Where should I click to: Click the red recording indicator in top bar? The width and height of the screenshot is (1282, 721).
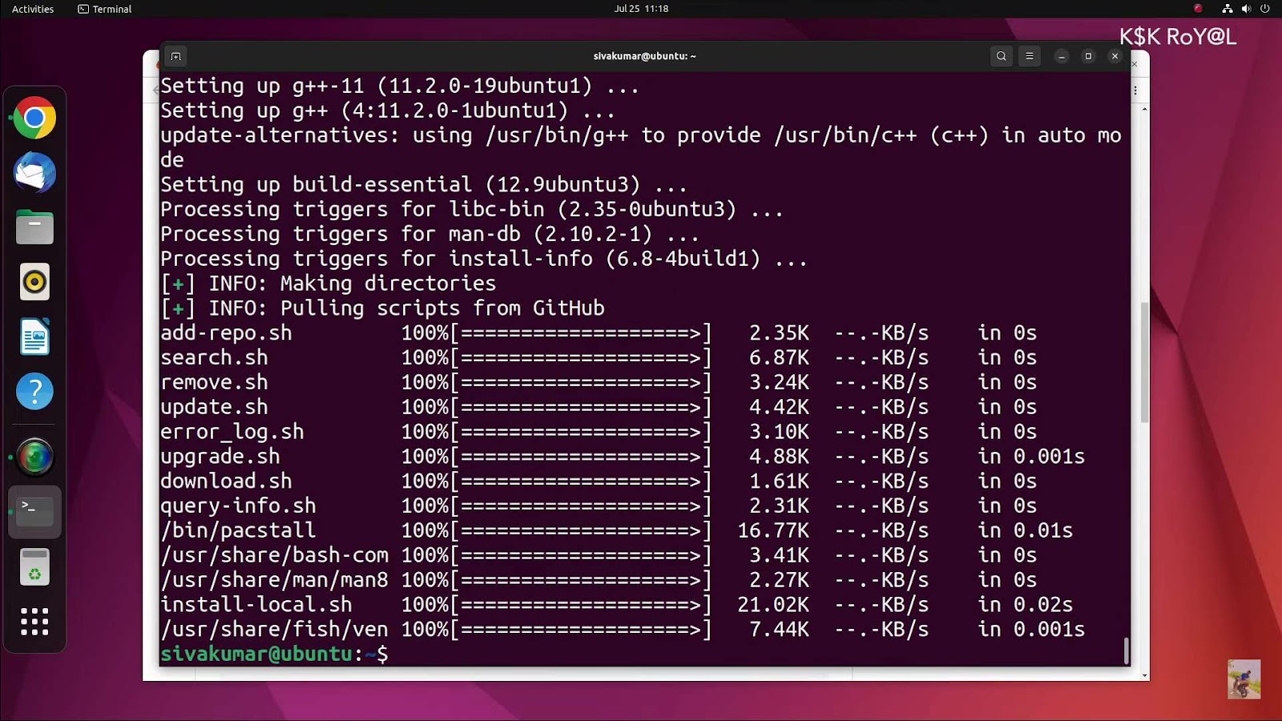(x=1199, y=9)
